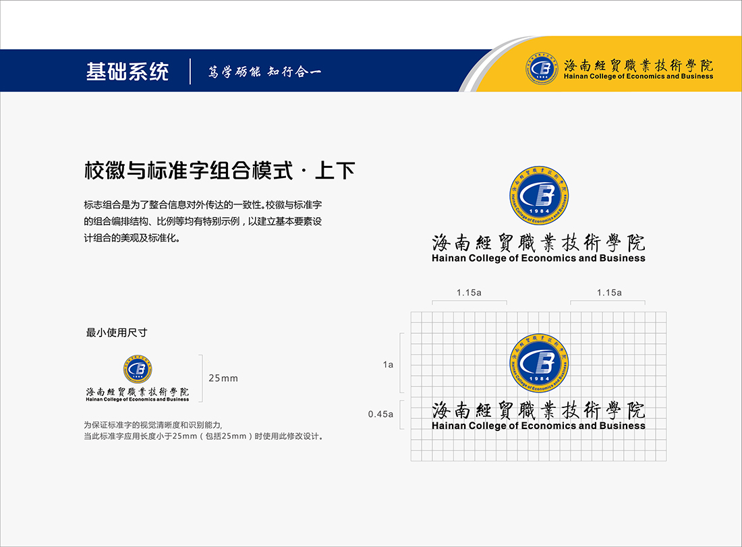Select the 25mm size label
Screen dimensions: 742x547
pyautogui.click(x=223, y=378)
